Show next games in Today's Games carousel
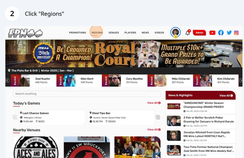The width and height of the screenshot is (244, 158). point(158,117)
